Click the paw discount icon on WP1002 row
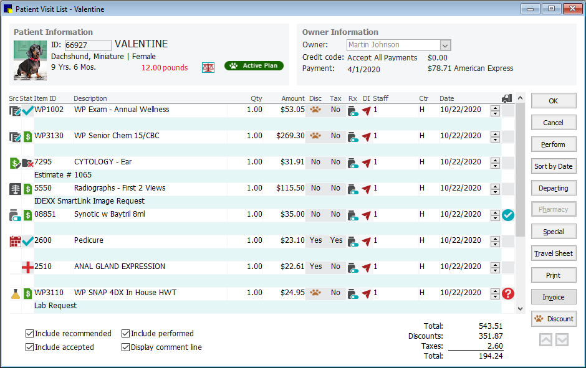This screenshot has height=368, width=586. pyautogui.click(x=317, y=110)
